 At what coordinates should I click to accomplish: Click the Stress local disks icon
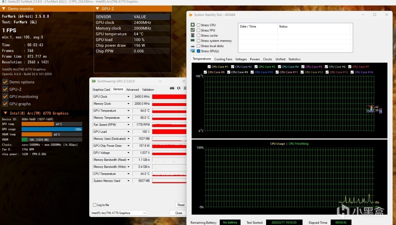pos(193,46)
